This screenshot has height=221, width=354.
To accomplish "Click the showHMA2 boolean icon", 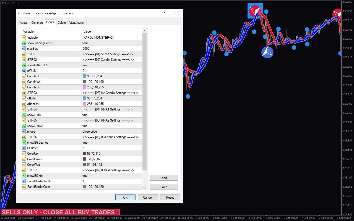I will pyautogui.click(x=24, y=126).
